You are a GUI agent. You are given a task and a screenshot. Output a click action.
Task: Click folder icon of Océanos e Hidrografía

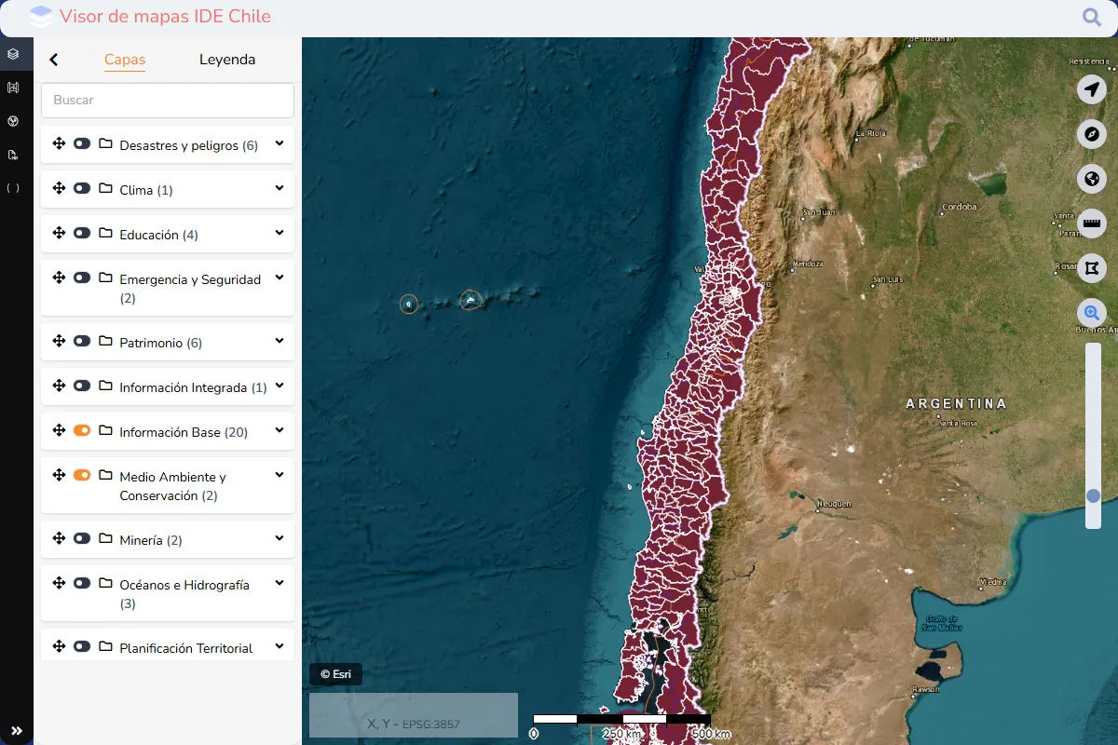(x=105, y=583)
